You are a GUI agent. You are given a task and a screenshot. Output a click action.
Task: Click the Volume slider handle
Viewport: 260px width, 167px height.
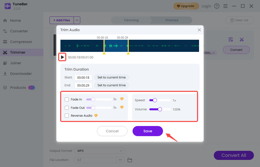pos(160,109)
